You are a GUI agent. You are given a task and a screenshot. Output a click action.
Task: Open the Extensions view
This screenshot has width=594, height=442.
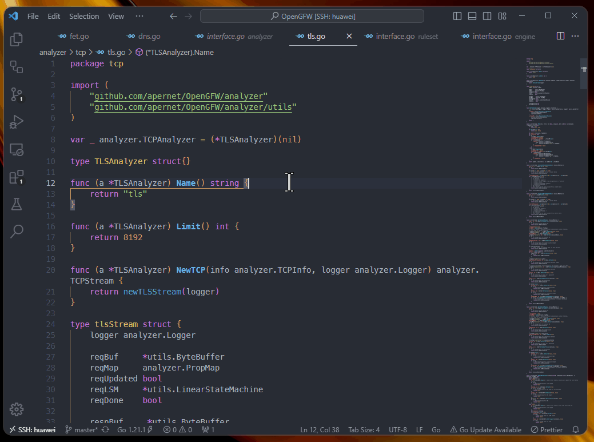17,177
